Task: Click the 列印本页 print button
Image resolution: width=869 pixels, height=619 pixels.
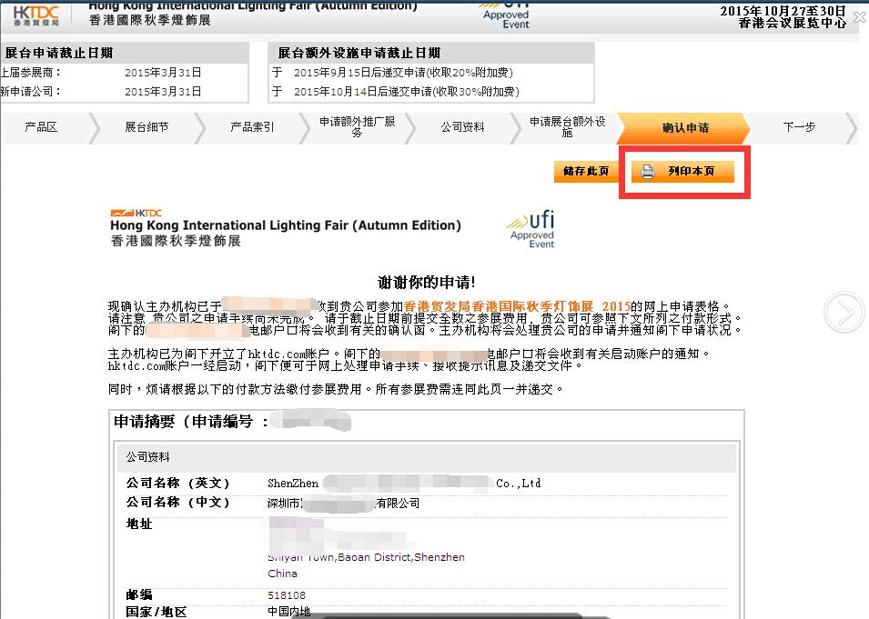Action: [682, 171]
